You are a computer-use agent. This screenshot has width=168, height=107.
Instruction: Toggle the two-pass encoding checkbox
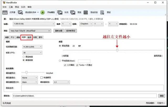pos(65,65)
